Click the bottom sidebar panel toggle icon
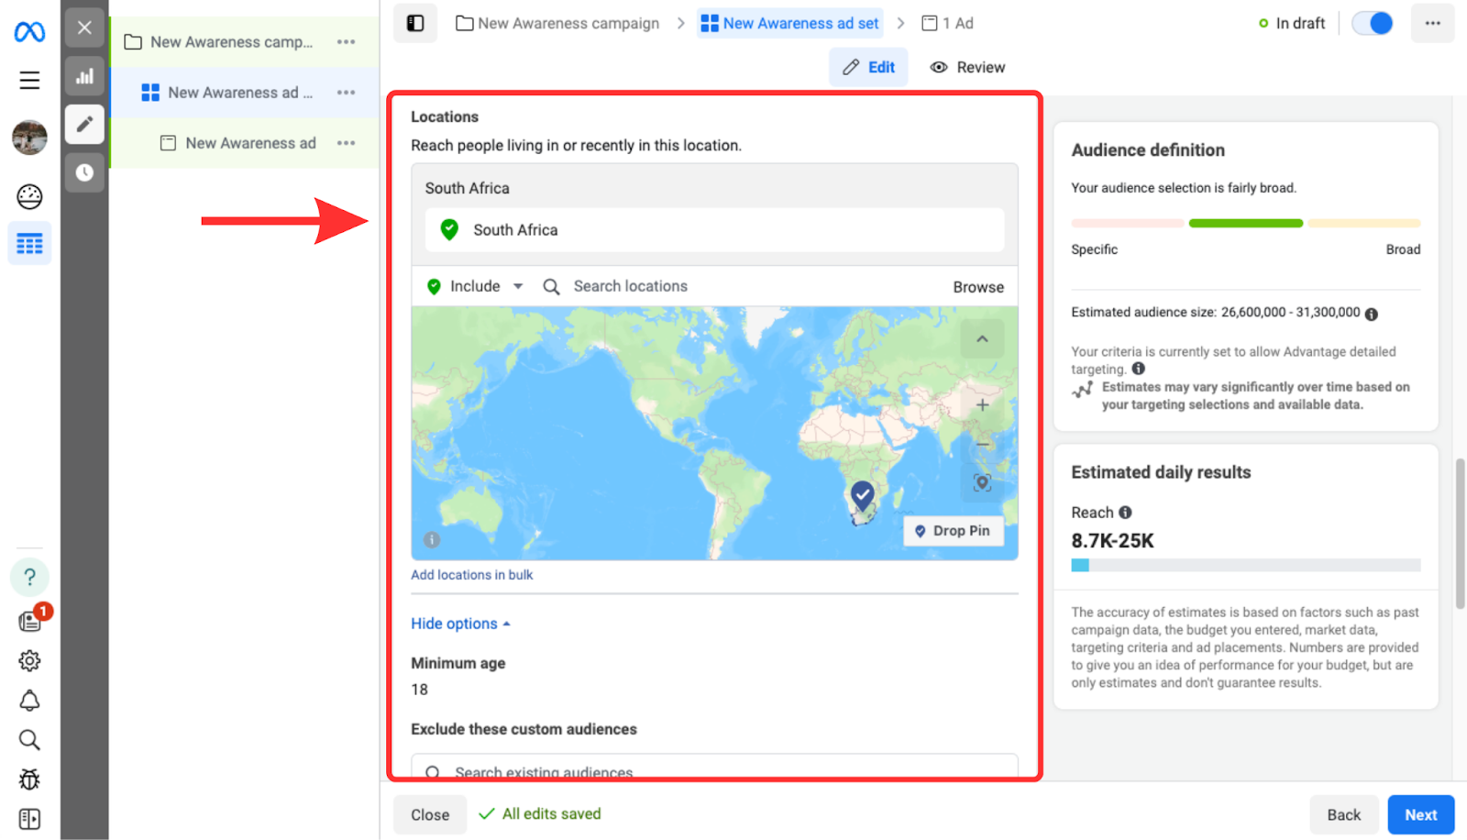The height and width of the screenshot is (840, 1467). (29, 819)
